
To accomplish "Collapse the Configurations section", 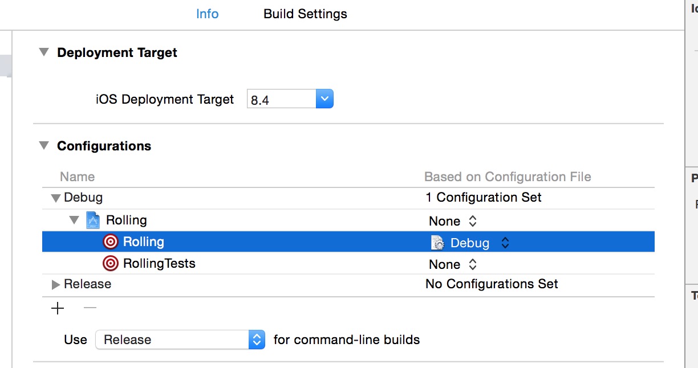I will (44, 146).
